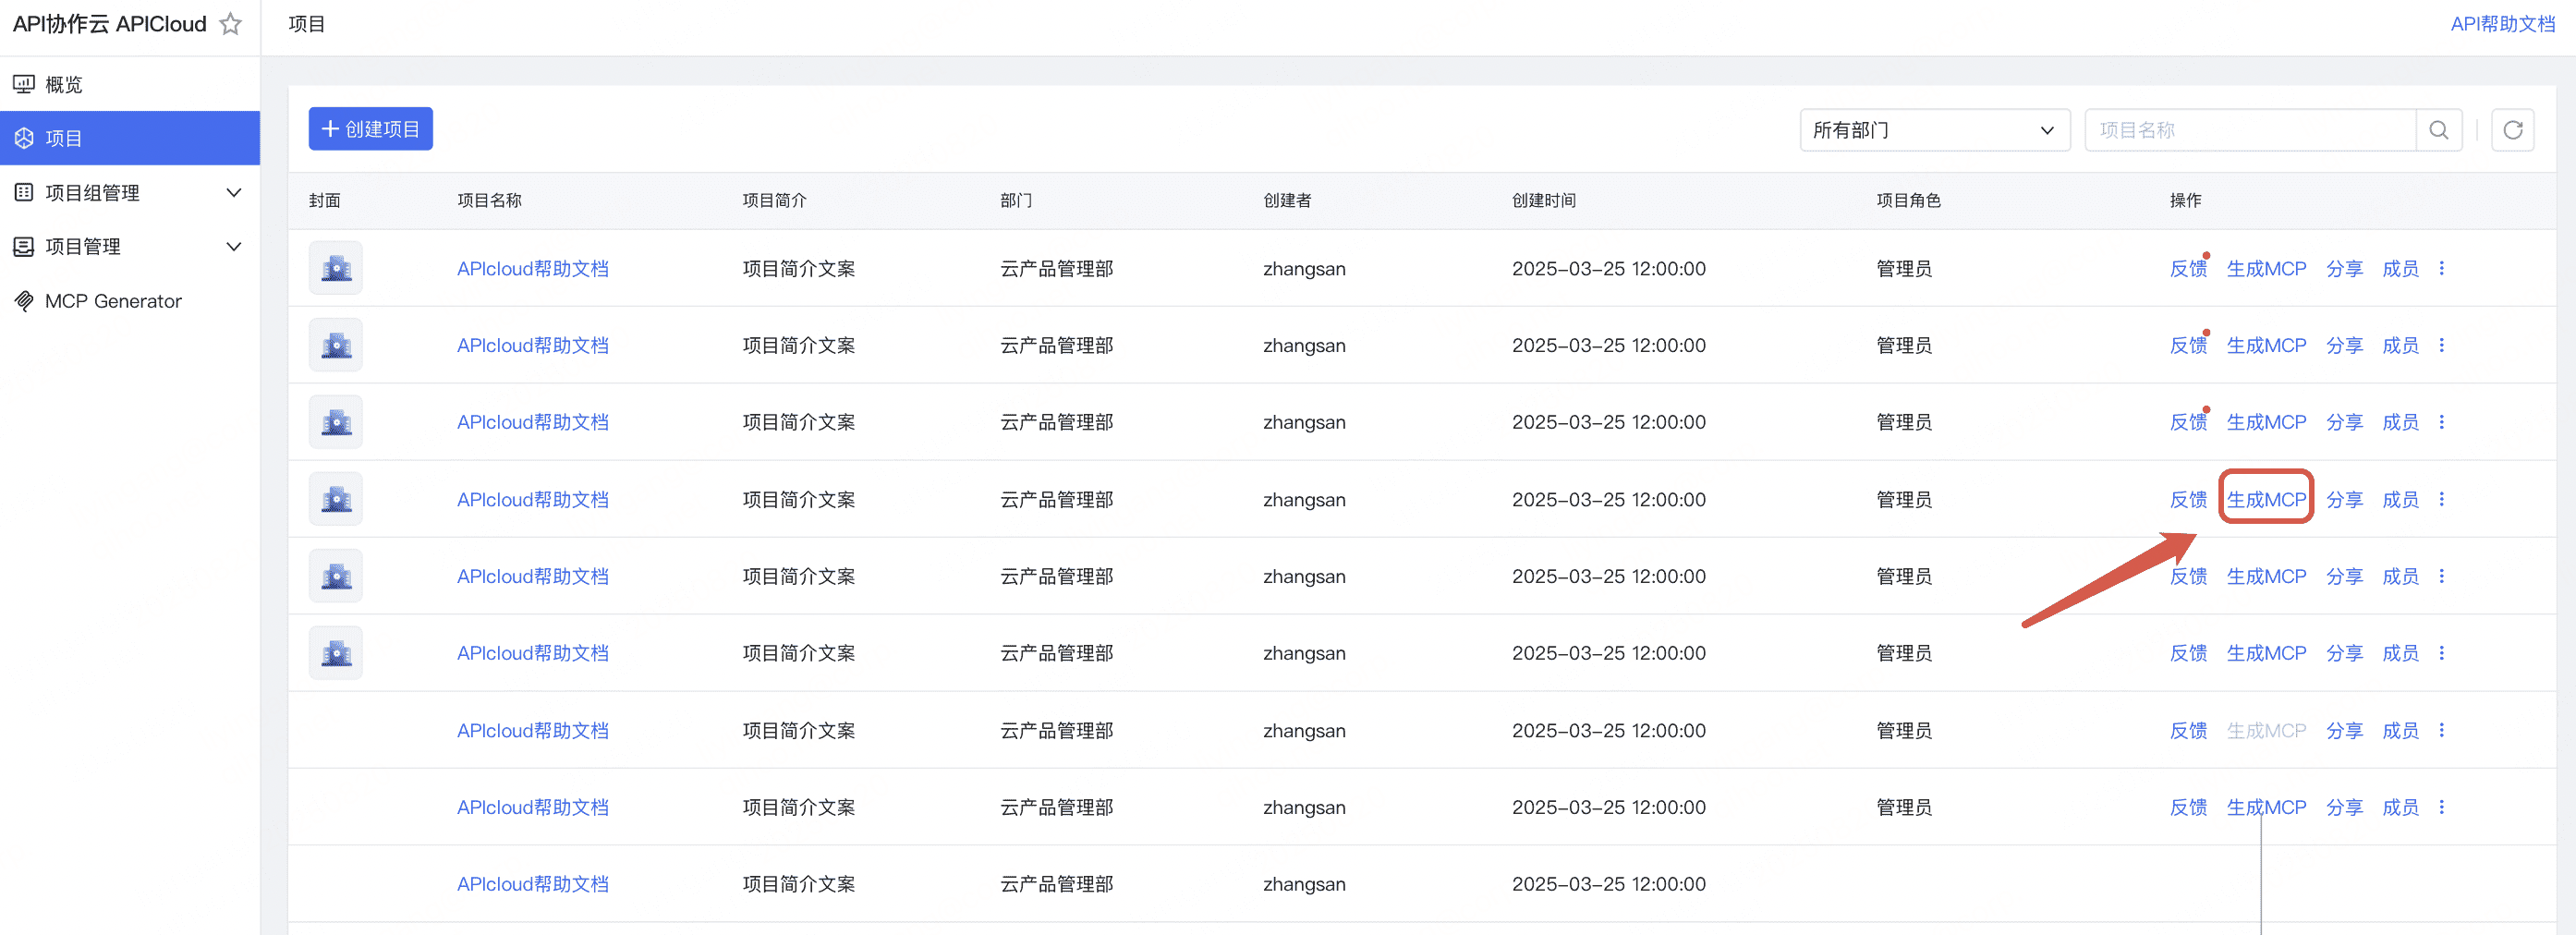Viewport: 2576px width, 935px height.
Task: Click the cover thumbnail in the fourth row
Action: [336, 499]
